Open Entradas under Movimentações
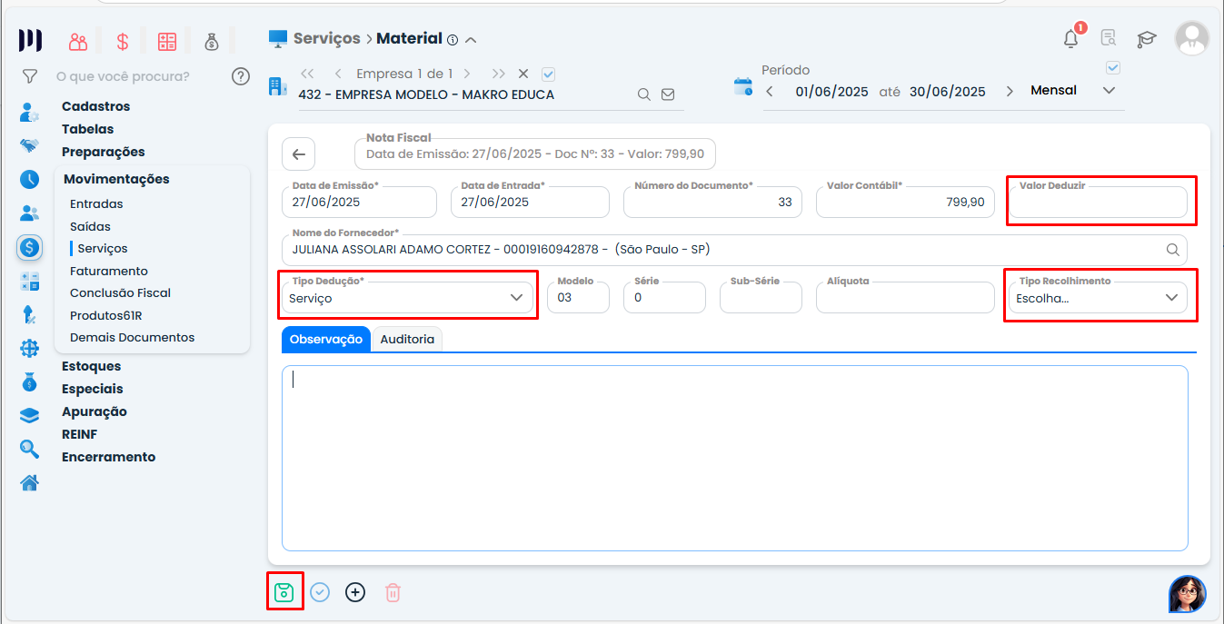 (96, 204)
